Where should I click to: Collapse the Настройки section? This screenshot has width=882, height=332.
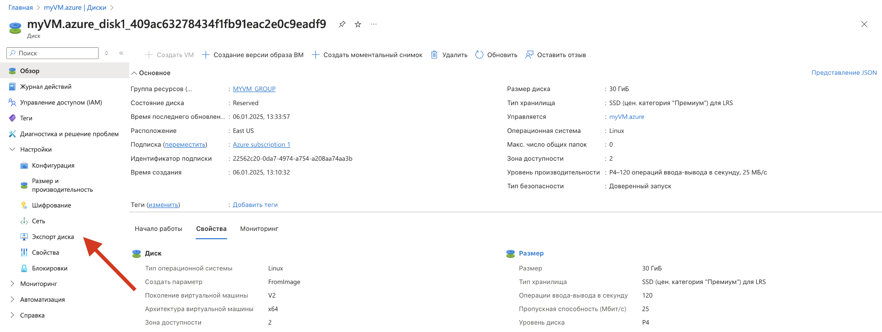pos(12,149)
